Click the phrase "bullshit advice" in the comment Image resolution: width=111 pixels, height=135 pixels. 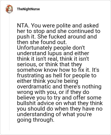[36, 103]
